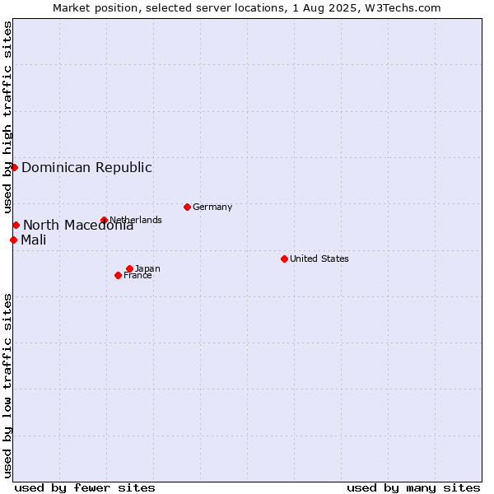Select the Japan data point marker
Viewport: 494px width, 494px height.
point(129,268)
